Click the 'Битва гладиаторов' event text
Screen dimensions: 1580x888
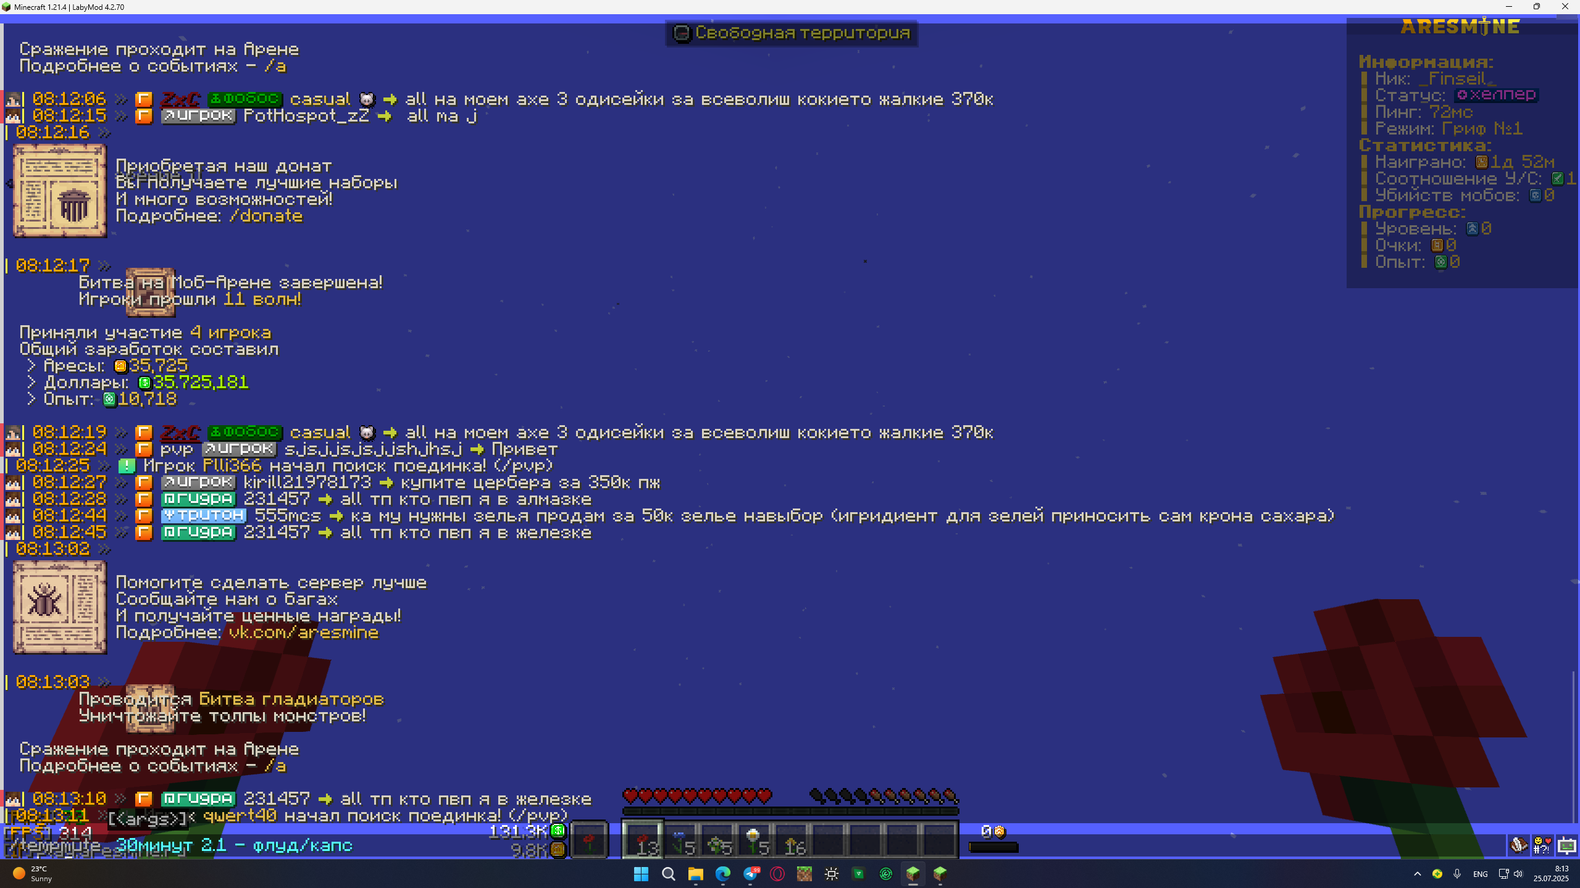(291, 699)
